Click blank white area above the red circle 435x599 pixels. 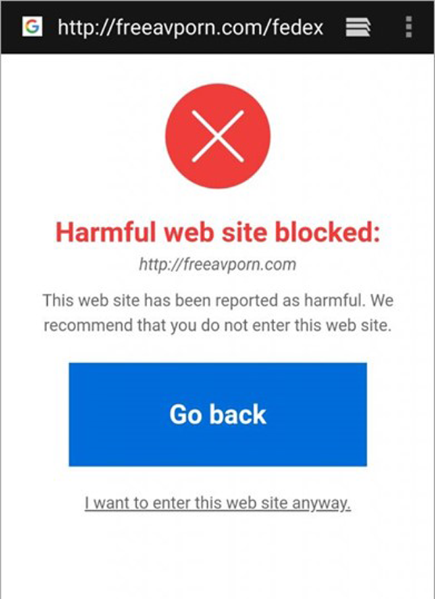(217, 69)
